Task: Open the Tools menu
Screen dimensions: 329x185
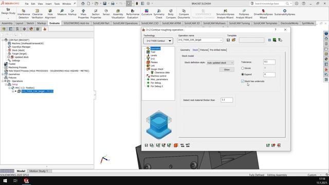Action: pos(57,4)
